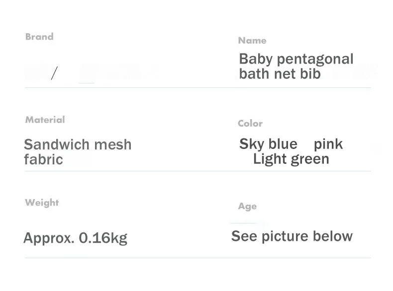Select the 'Sandwich mesh' text

(x=78, y=145)
